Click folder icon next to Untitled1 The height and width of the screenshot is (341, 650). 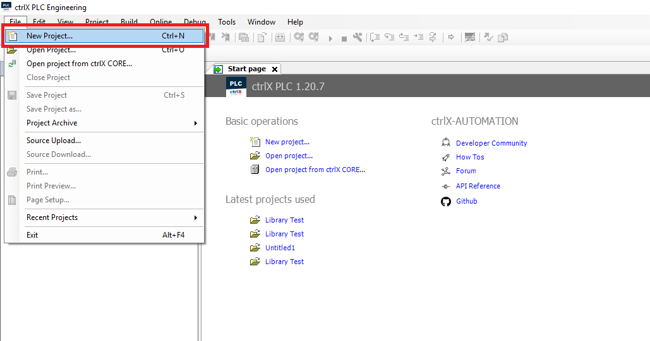(x=255, y=248)
